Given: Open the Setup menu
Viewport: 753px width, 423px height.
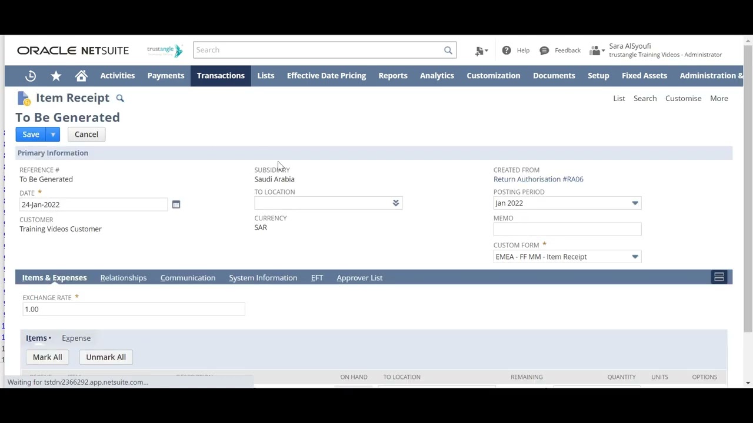Looking at the screenshot, I should [598, 76].
